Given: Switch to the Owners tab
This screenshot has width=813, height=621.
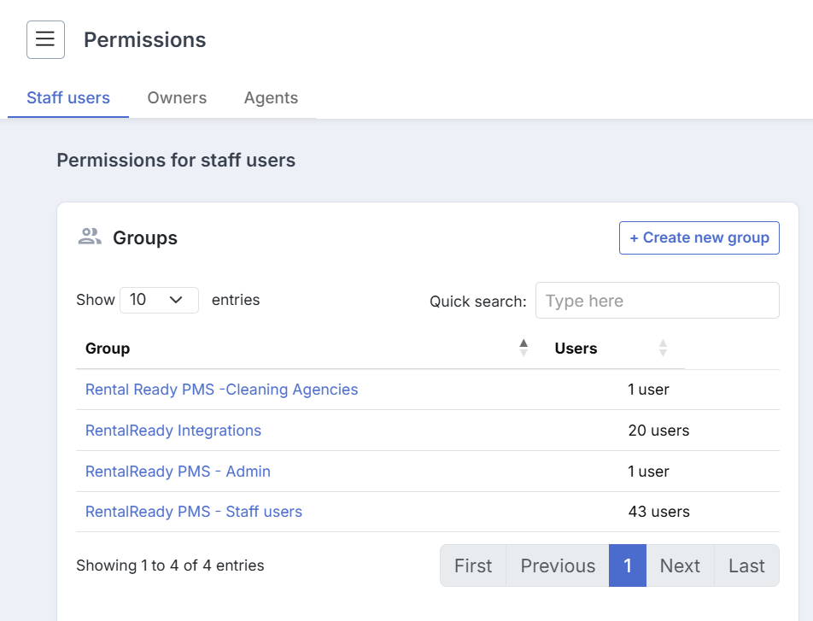Looking at the screenshot, I should coord(177,98).
